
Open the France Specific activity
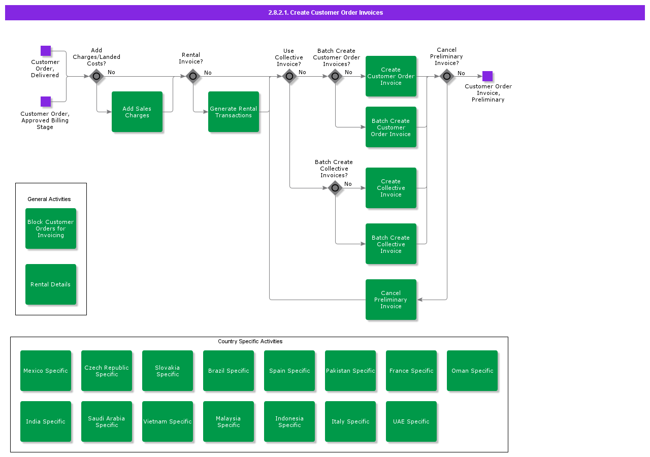coord(411,371)
